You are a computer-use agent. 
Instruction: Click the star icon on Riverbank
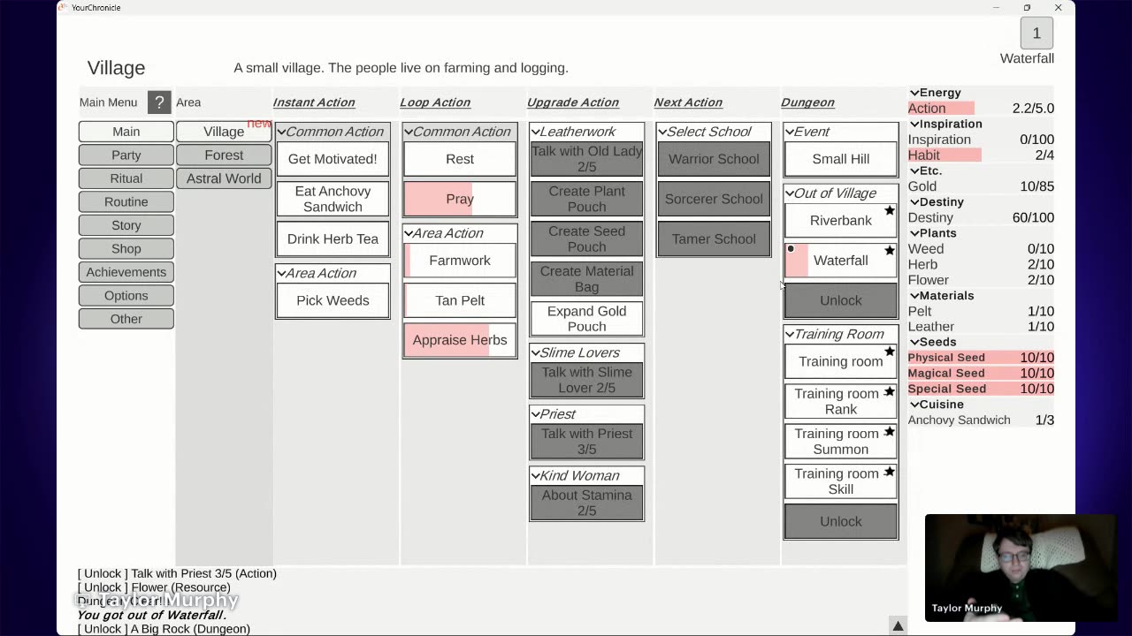pyautogui.click(x=890, y=211)
